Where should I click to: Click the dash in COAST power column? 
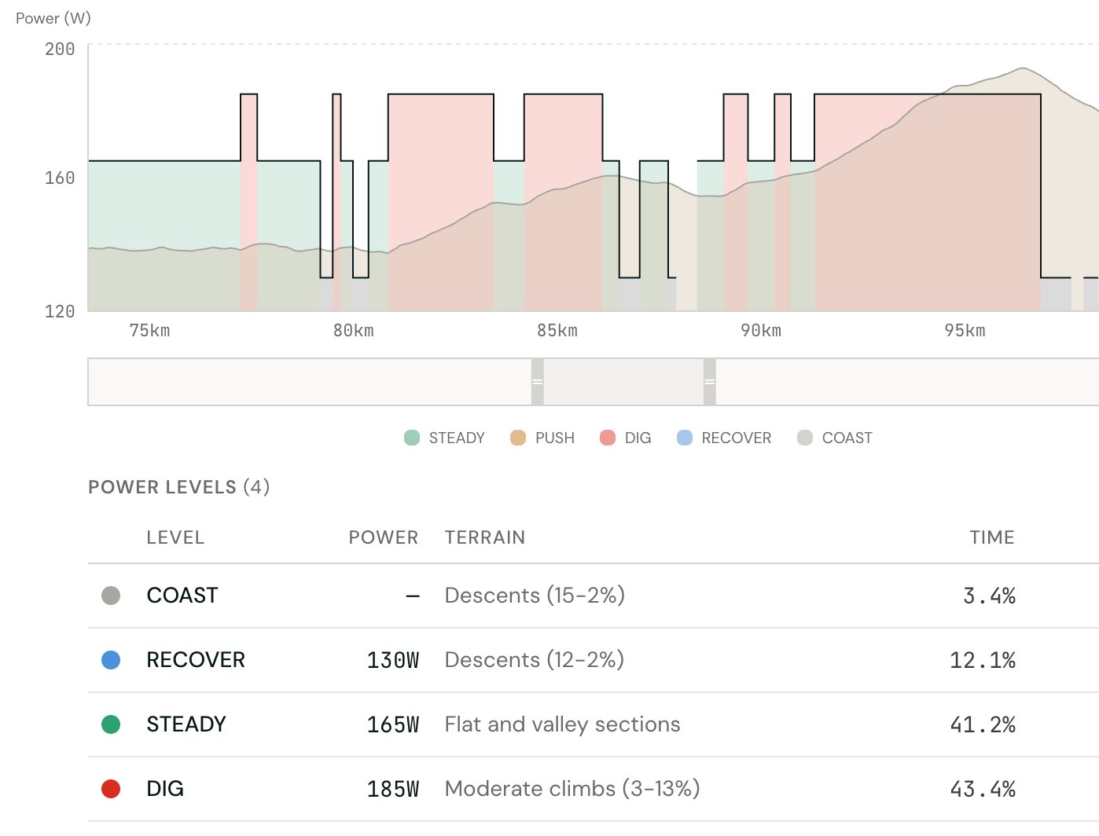point(413,596)
